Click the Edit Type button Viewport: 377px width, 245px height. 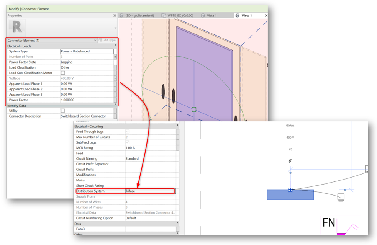point(107,40)
